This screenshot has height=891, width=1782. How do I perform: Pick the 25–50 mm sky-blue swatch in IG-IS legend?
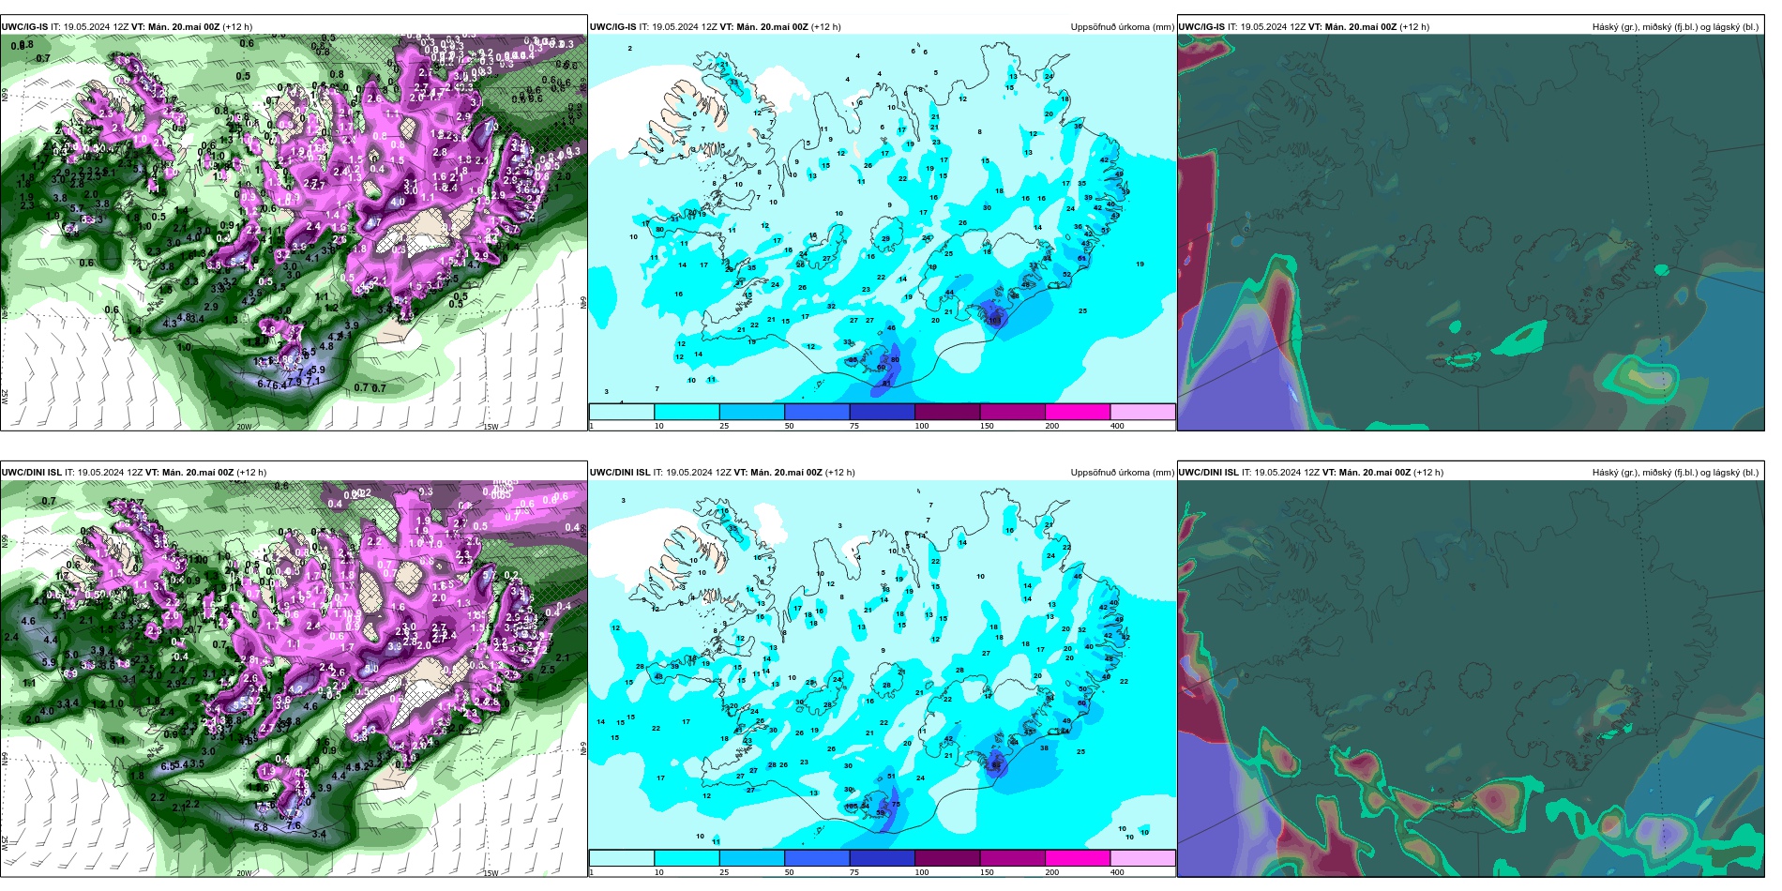(752, 412)
